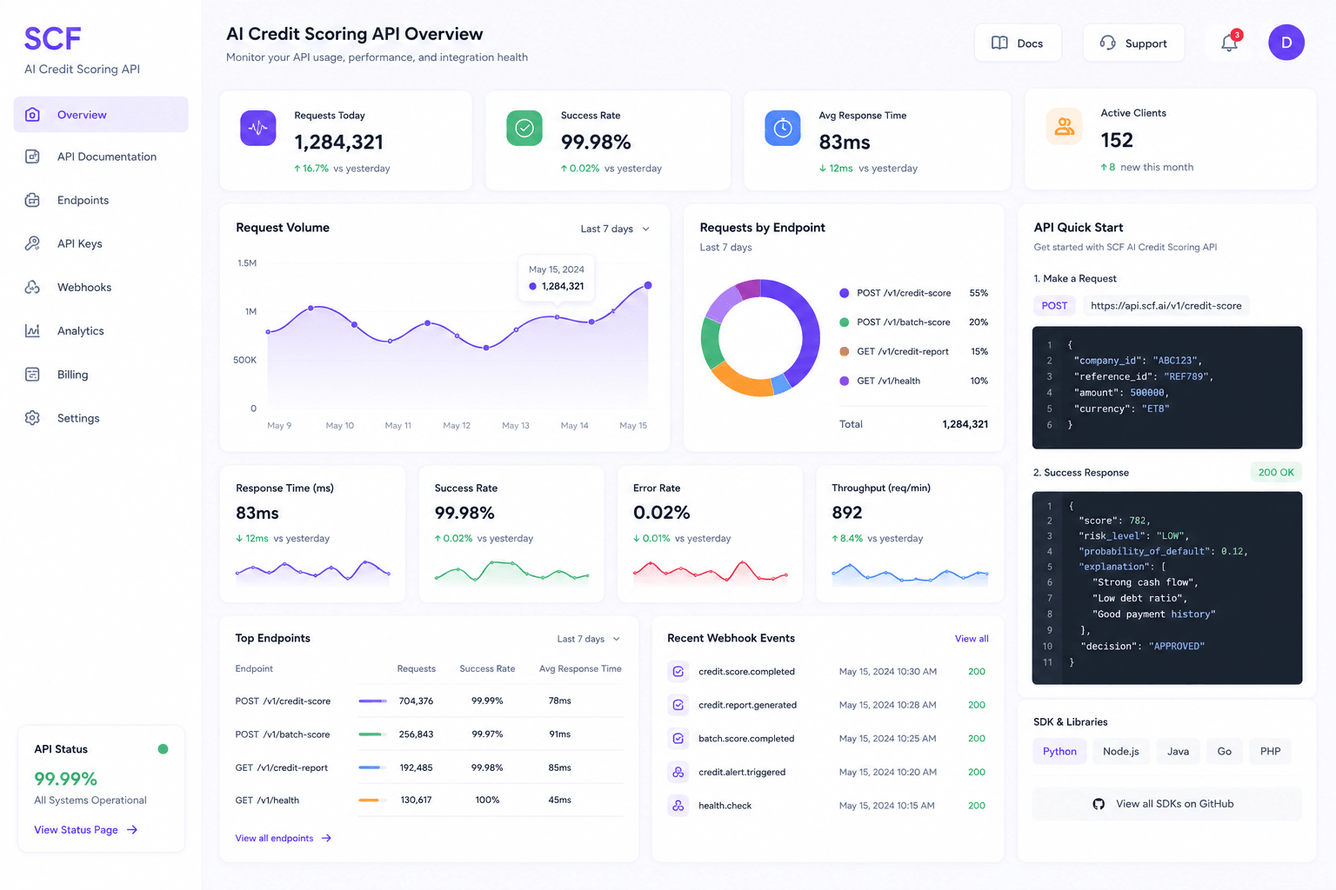Image resolution: width=1336 pixels, height=890 pixels.
Task: Select Python SDK tab
Action: tap(1059, 752)
